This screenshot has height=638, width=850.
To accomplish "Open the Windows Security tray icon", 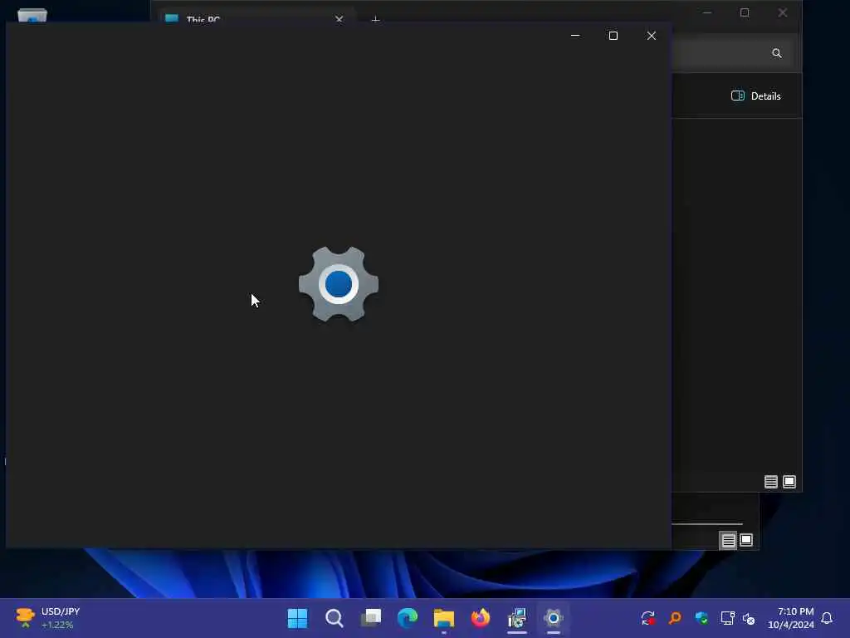I will coord(701,618).
